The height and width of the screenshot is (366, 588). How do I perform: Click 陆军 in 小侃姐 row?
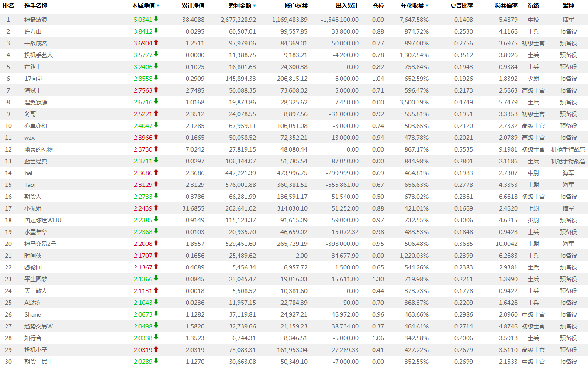coord(568,208)
